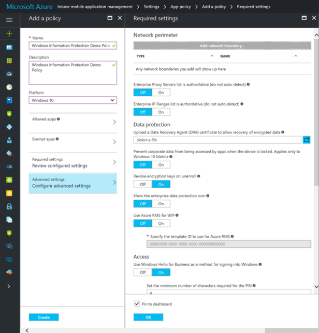
Task: Expand the sidebar with the bottom chevron
Action: point(9,286)
